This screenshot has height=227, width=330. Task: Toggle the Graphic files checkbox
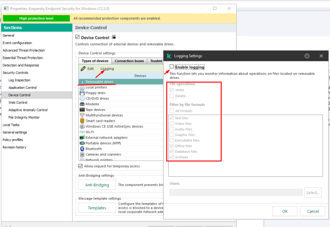[172, 135]
